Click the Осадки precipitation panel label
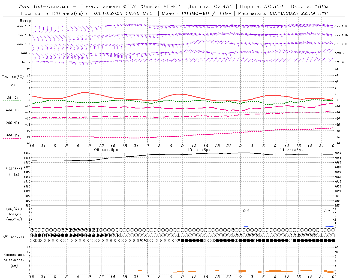Screen dimensions: 349x279 coord(14,214)
